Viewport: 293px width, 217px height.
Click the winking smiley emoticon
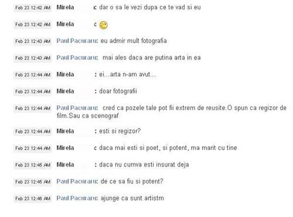pos(103,25)
